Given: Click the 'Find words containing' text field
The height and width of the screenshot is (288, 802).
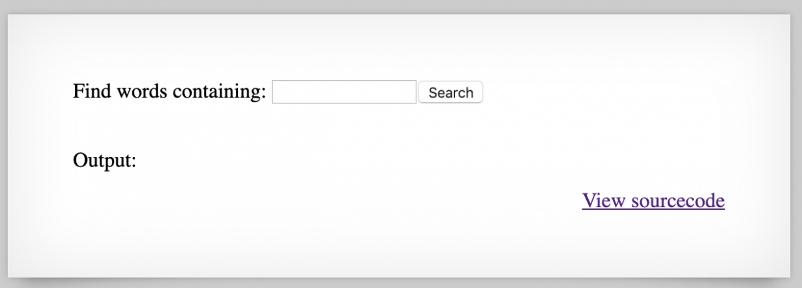Looking at the screenshot, I should [344, 92].
